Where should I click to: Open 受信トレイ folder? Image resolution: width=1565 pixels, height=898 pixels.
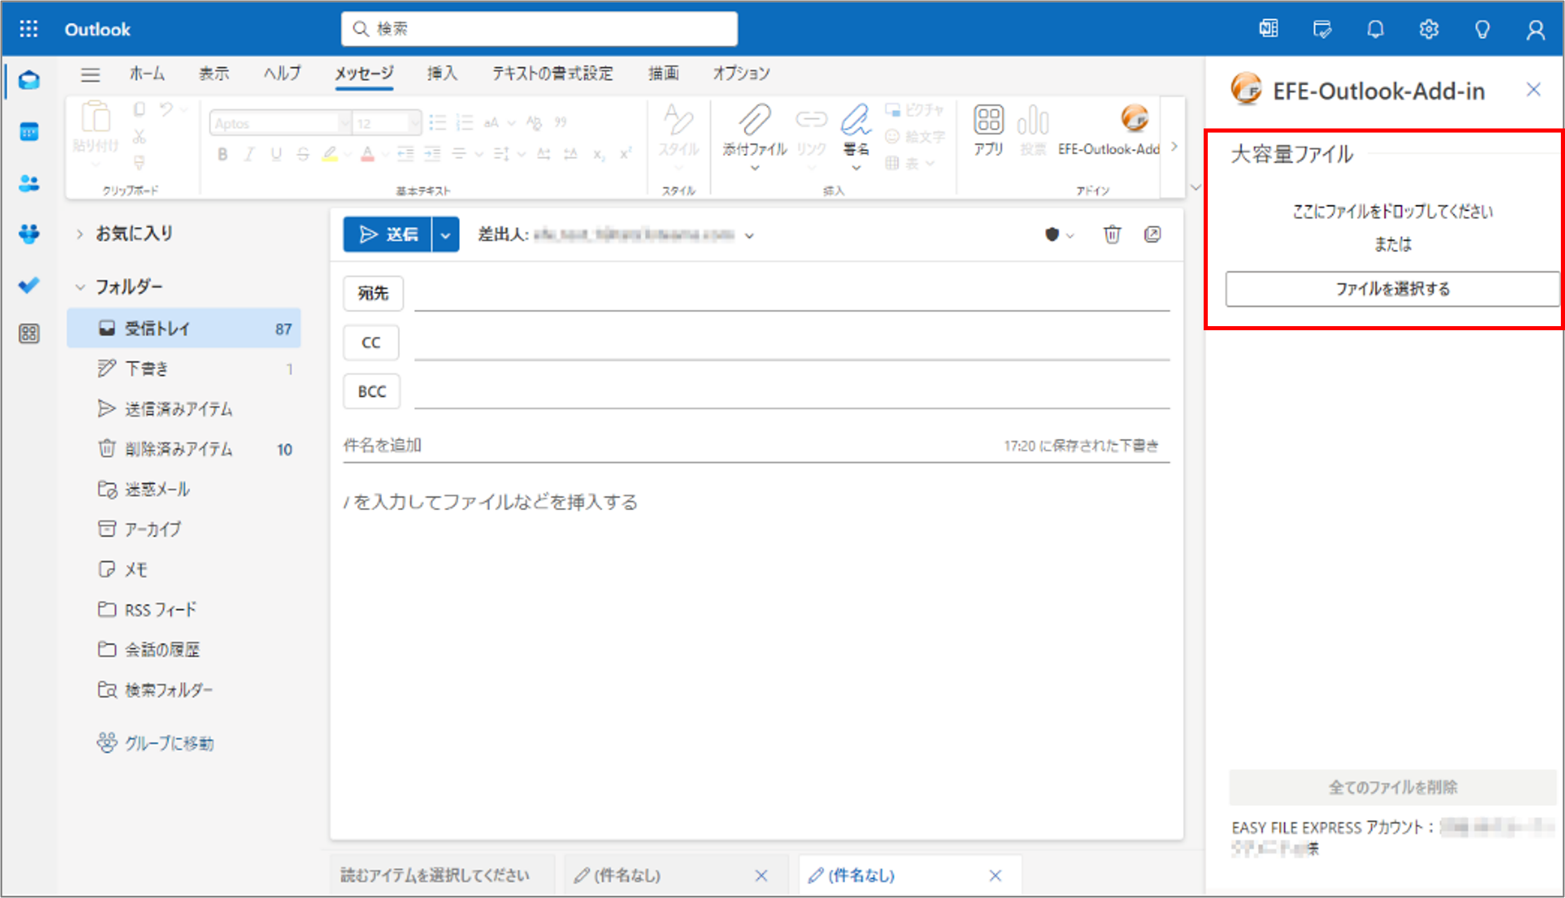184,328
